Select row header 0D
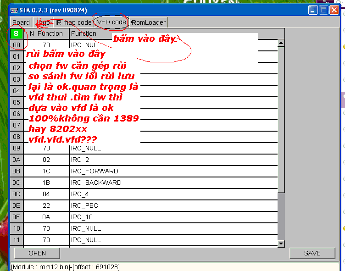 coord(17,194)
